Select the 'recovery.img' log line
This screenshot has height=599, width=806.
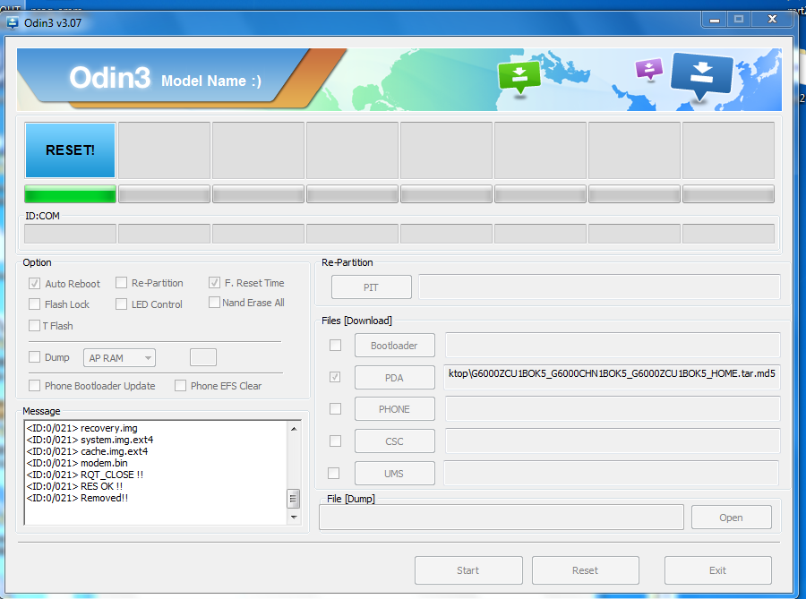point(82,428)
